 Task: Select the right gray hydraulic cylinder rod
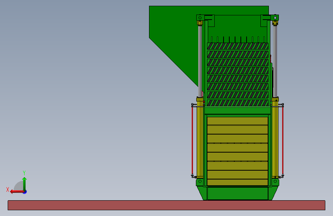[275, 61]
